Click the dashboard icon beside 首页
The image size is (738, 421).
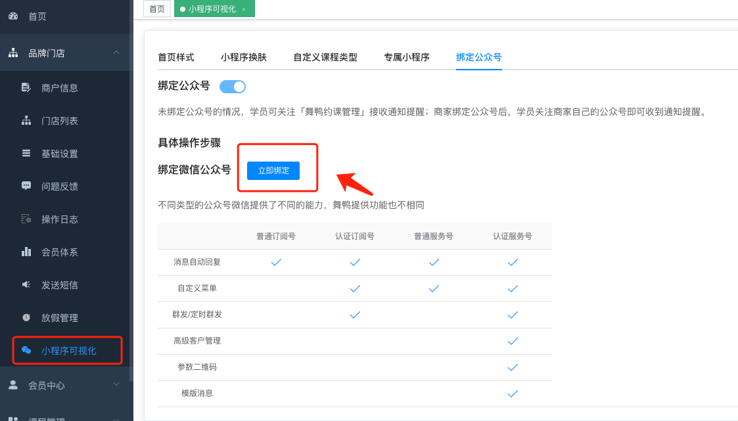tap(13, 16)
